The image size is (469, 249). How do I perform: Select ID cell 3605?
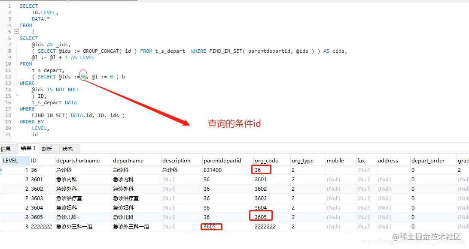[42, 217]
